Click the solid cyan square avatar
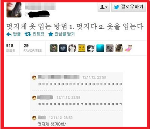 click(x=100, y=48)
